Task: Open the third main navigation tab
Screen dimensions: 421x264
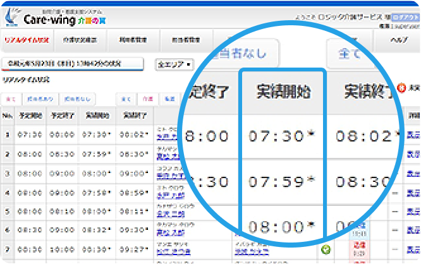Action: pyautogui.click(x=133, y=40)
